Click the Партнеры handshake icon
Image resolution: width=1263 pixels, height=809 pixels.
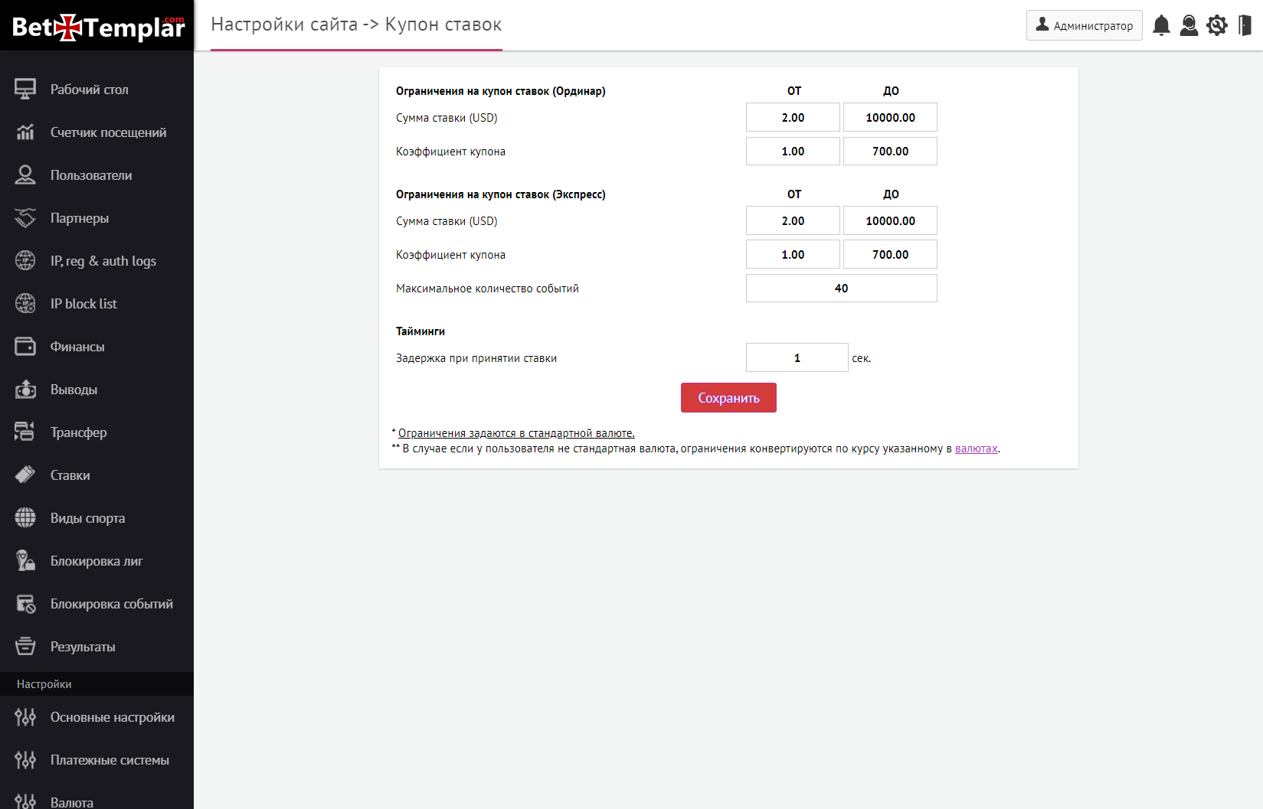click(x=25, y=218)
